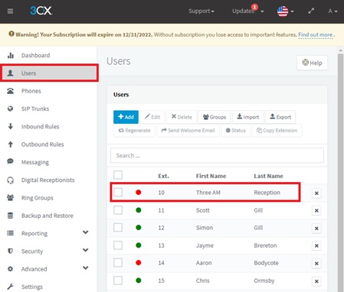Click red status dot of extension 10
This screenshot has width=344, height=292.
pyautogui.click(x=139, y=193)
